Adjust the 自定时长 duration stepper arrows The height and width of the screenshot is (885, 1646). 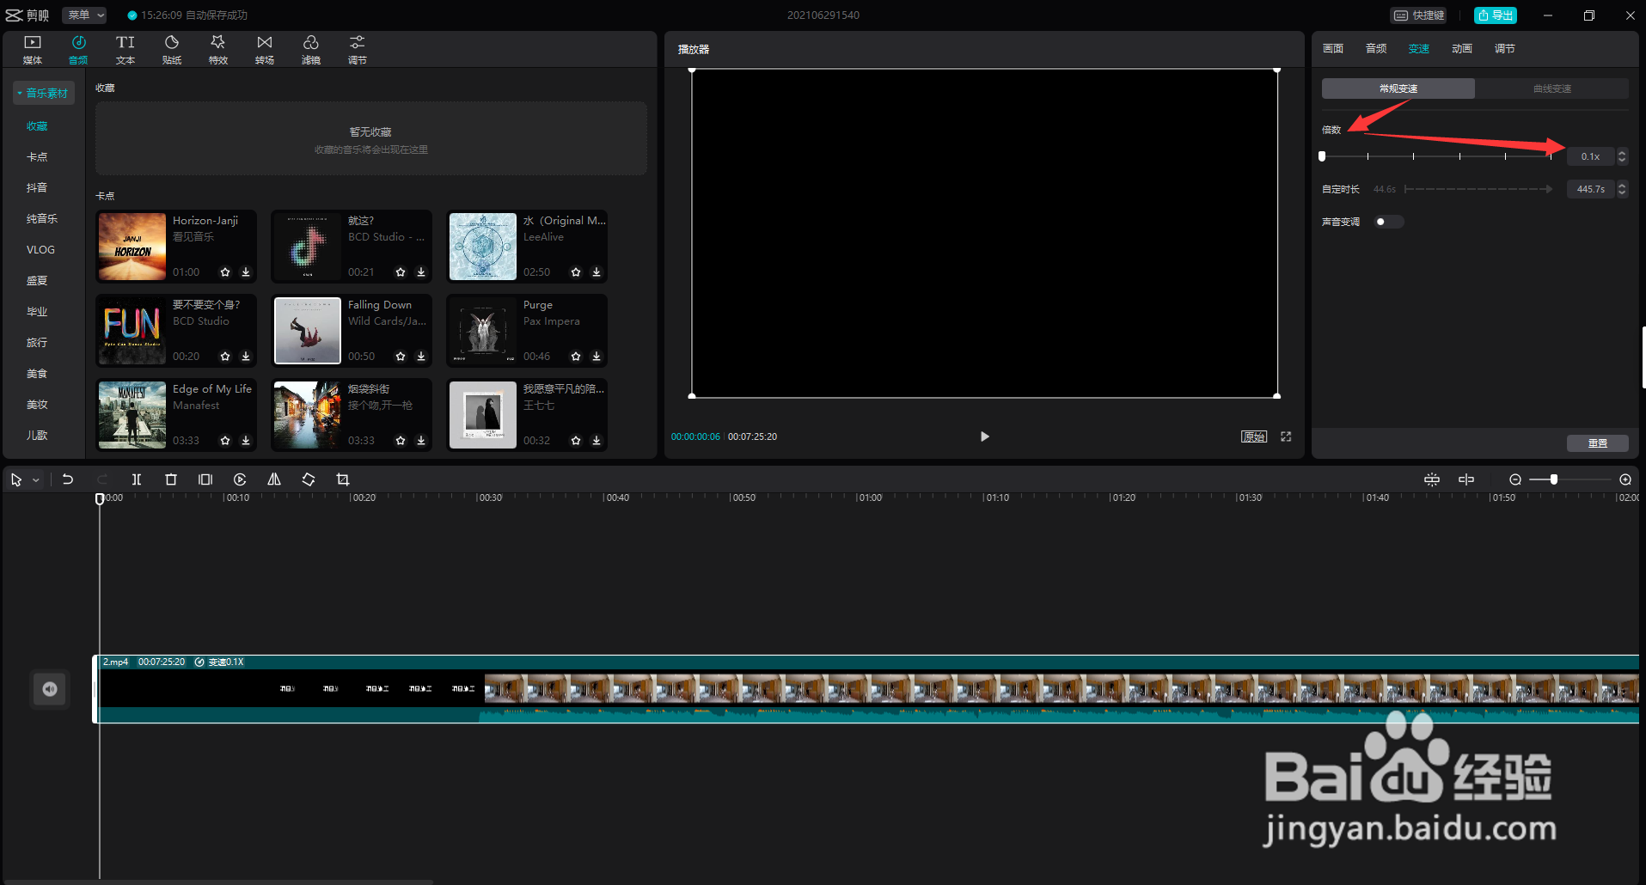tap(1622, 189)
